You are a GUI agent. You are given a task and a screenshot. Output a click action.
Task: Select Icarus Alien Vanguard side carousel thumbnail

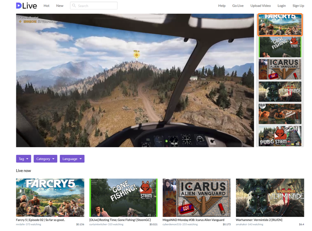click(280, 69)
